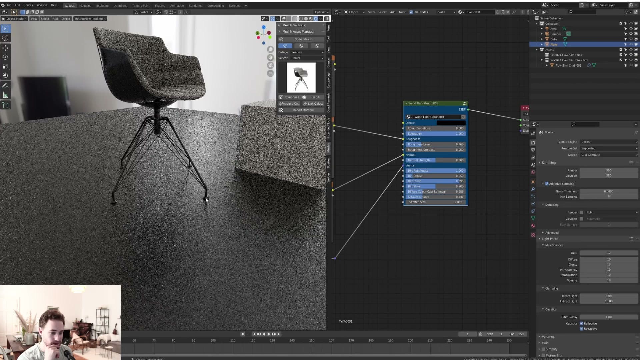Viewport: 640px width, 360px height.
Task: Unlink the TWF-0031 material with X icon
Action: (x=508, y=12)
